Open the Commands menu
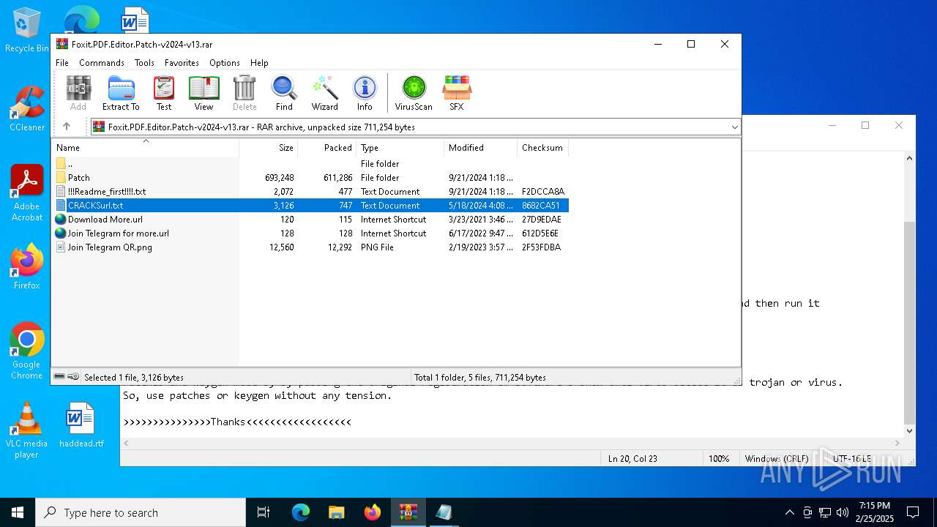 click(102, 63)
